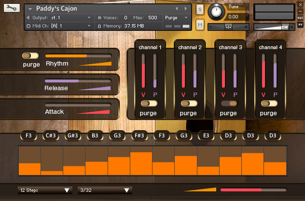The width and height of the screenshot is (305, 201).
Task: Adjust the purple Release slider
Action: 78,81
